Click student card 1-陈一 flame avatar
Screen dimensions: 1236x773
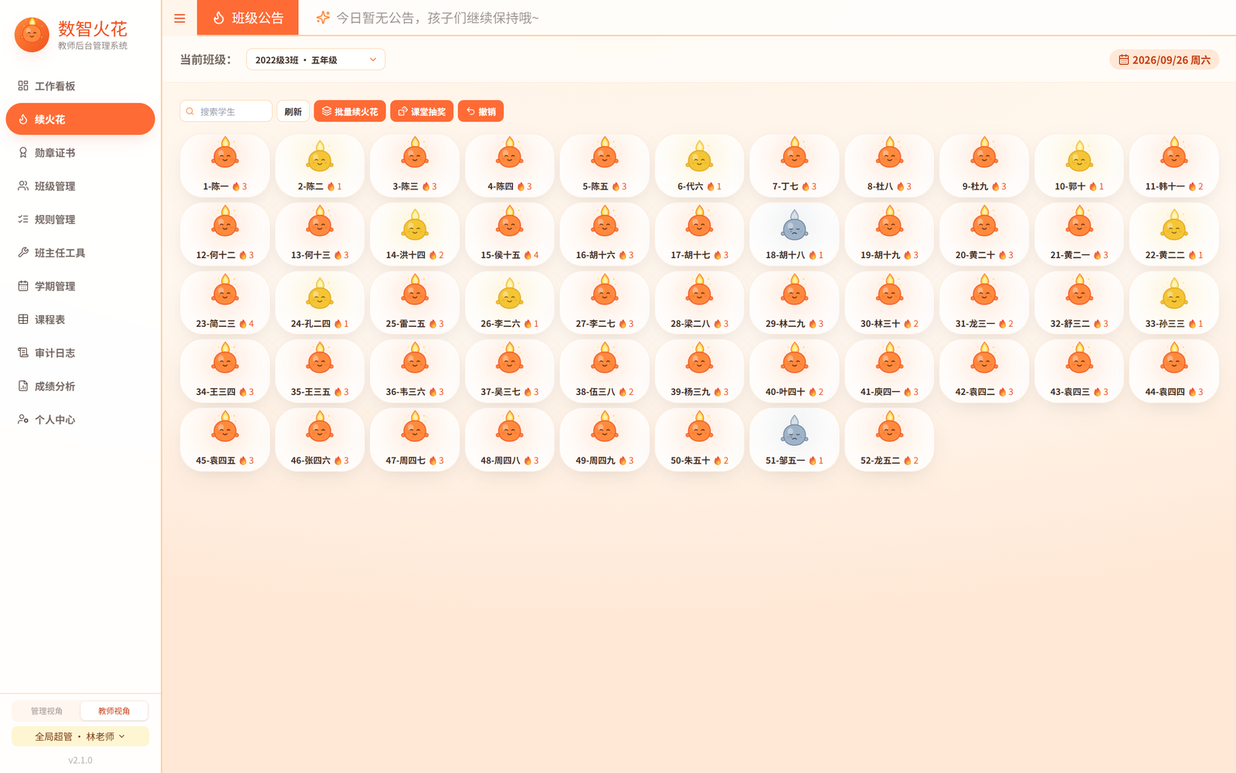click(225, 155)
